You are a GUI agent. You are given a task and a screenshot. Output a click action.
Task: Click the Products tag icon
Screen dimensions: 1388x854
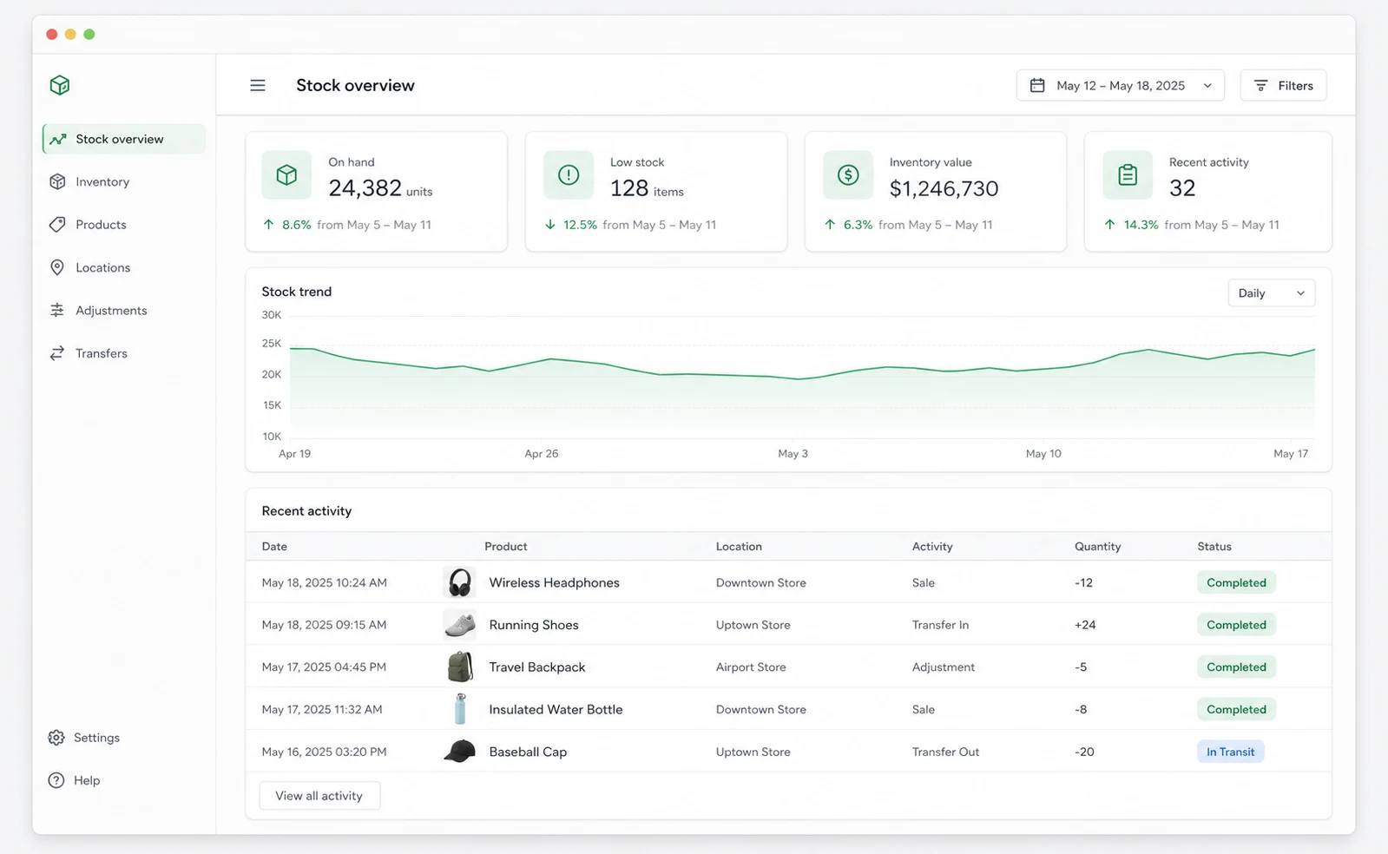pyautogui.click(x=57, y=225)
